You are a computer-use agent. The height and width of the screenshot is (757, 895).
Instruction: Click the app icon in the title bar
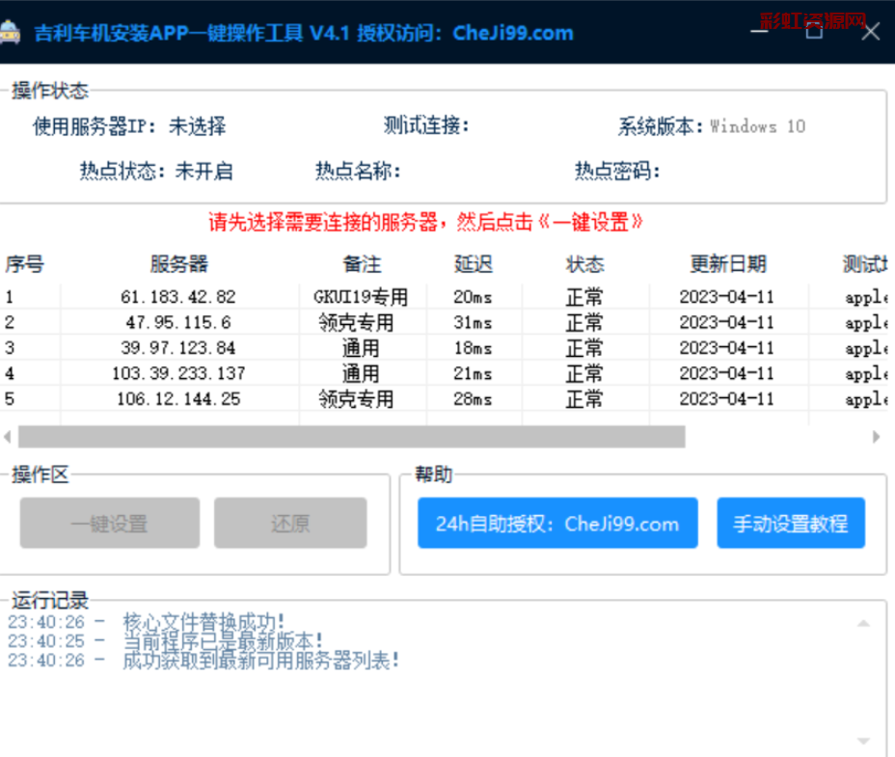point(11,33)
